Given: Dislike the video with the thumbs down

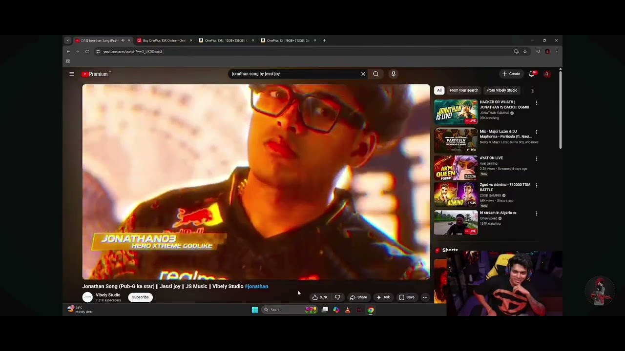Looking at the screenshot, I should [x=337, y=297].
